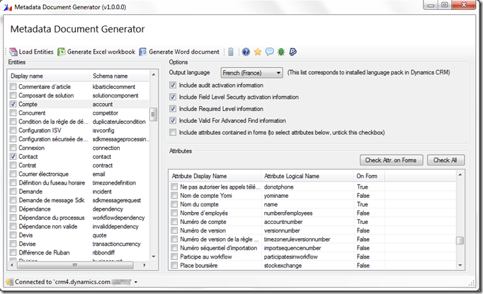483x294 pixels.
Task: Check the Nom du compte attribute
Action: pyautogui.click(x=175, y=204)
